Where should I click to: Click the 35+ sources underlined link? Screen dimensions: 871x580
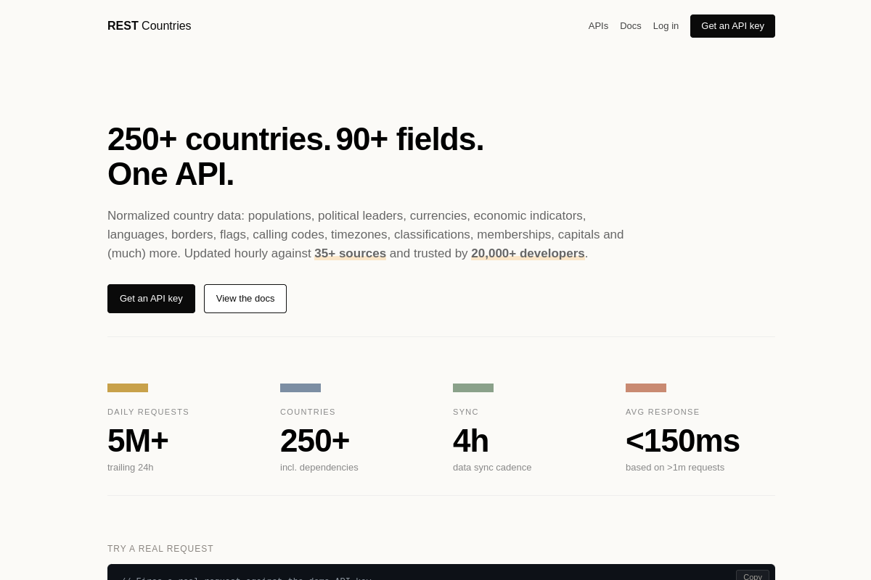pyautogui.click(x=350, y=254)
